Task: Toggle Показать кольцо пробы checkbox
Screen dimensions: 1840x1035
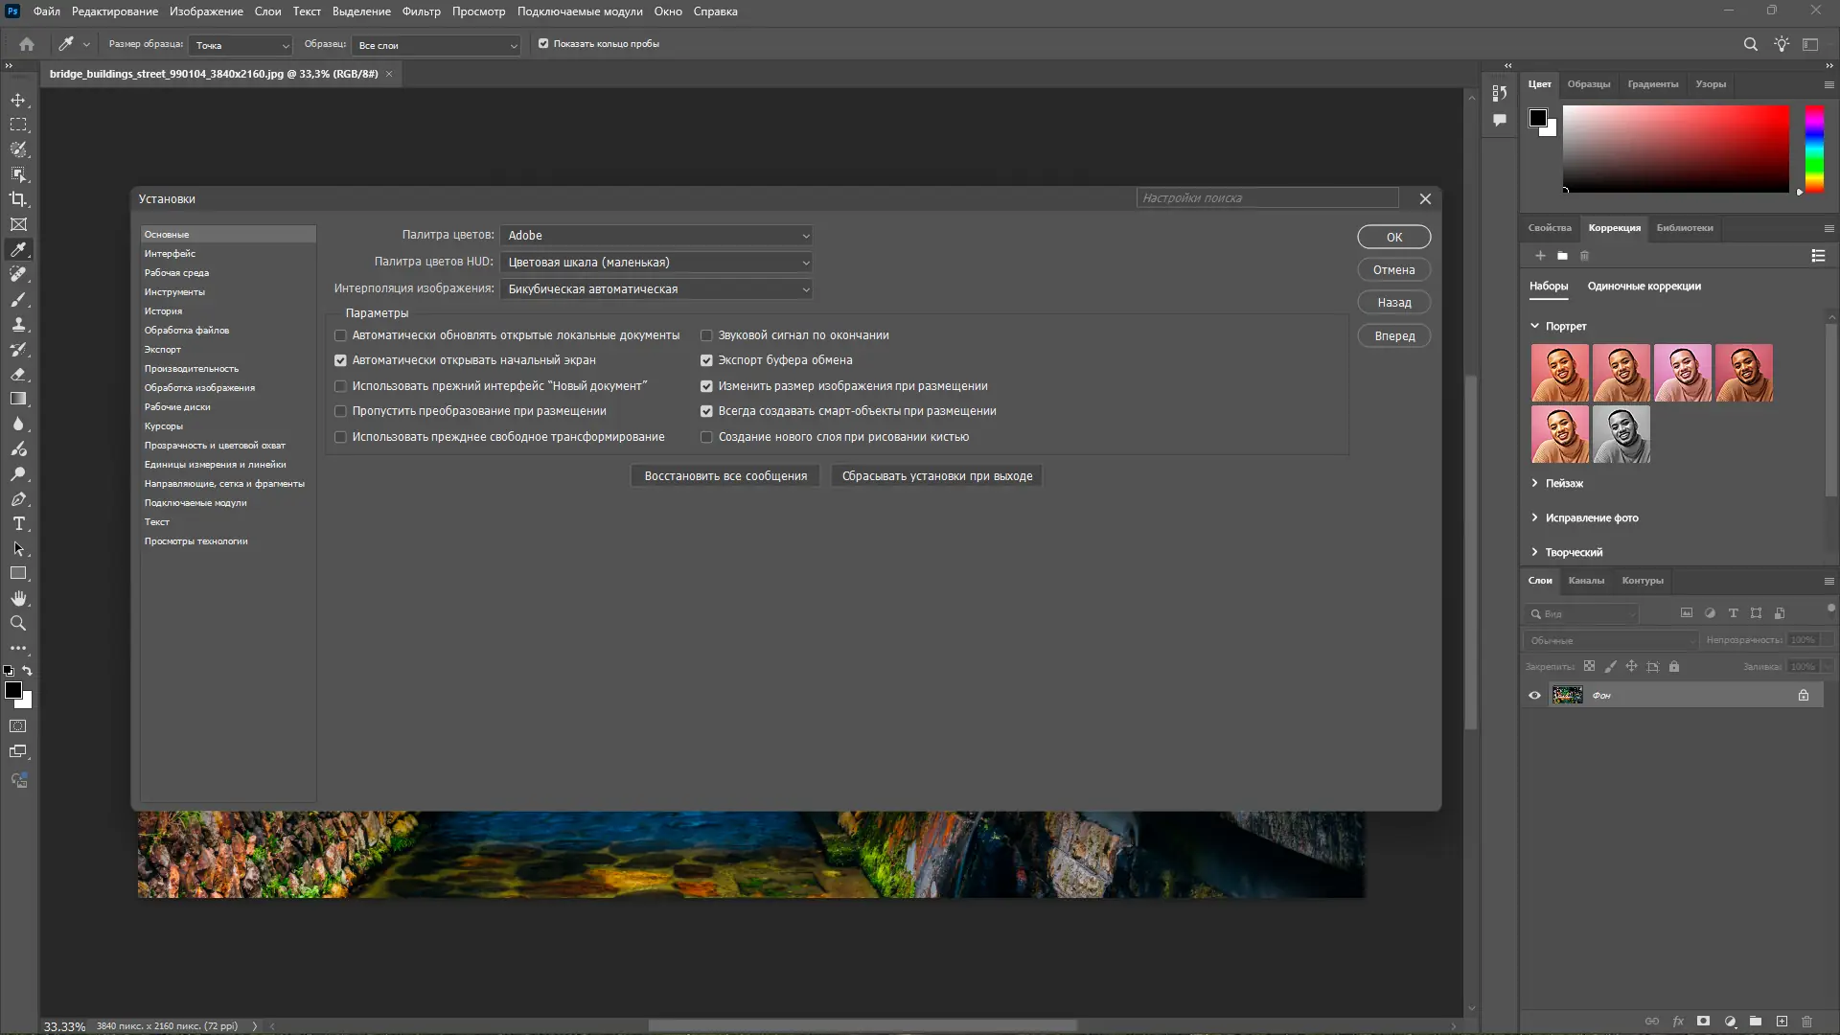Action: [x=543, y=44]
